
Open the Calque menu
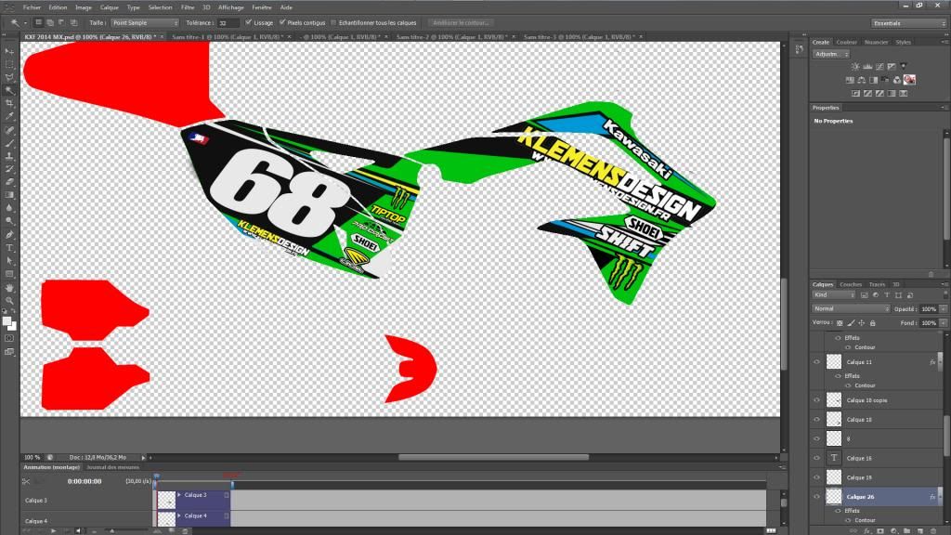point(109,7)
